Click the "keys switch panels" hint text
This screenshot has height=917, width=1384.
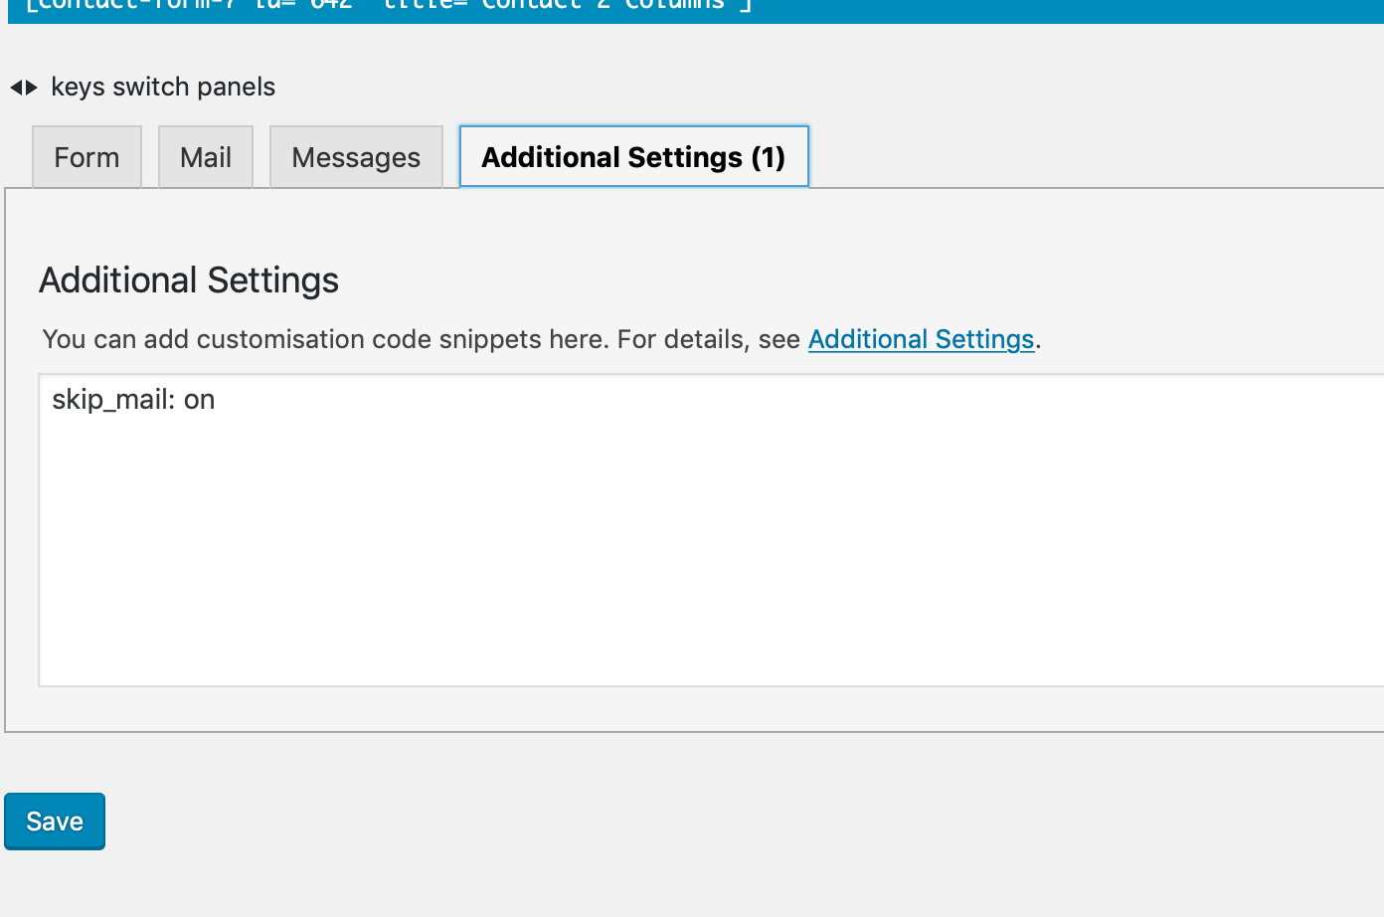pyautogui.click(x=163, y=88)
